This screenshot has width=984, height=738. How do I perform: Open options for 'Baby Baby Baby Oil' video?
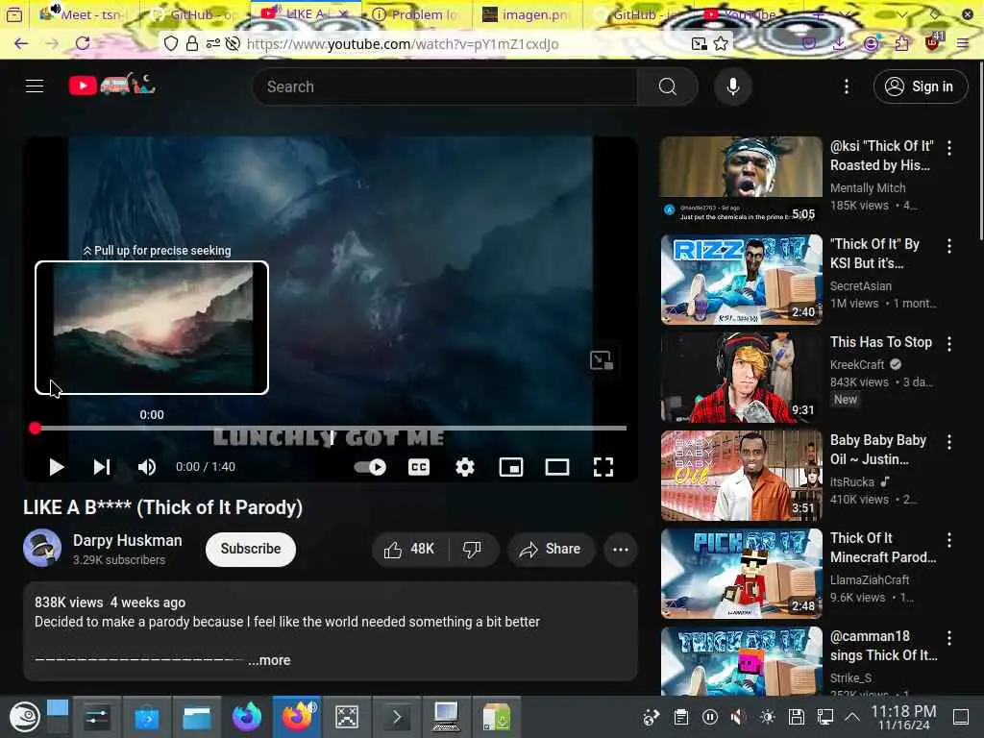(949, 442)
